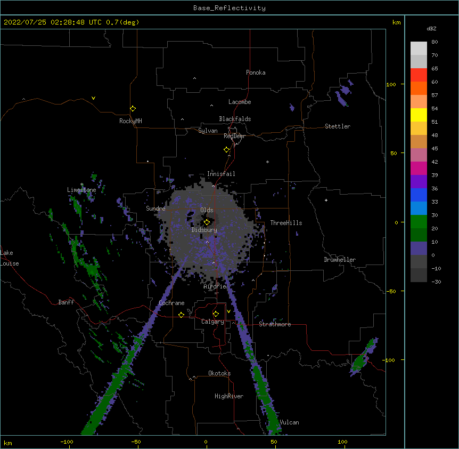This screenshot has width=459, height=449.
Task: Click the Lacombe label
Action: (x=240, y=102)
